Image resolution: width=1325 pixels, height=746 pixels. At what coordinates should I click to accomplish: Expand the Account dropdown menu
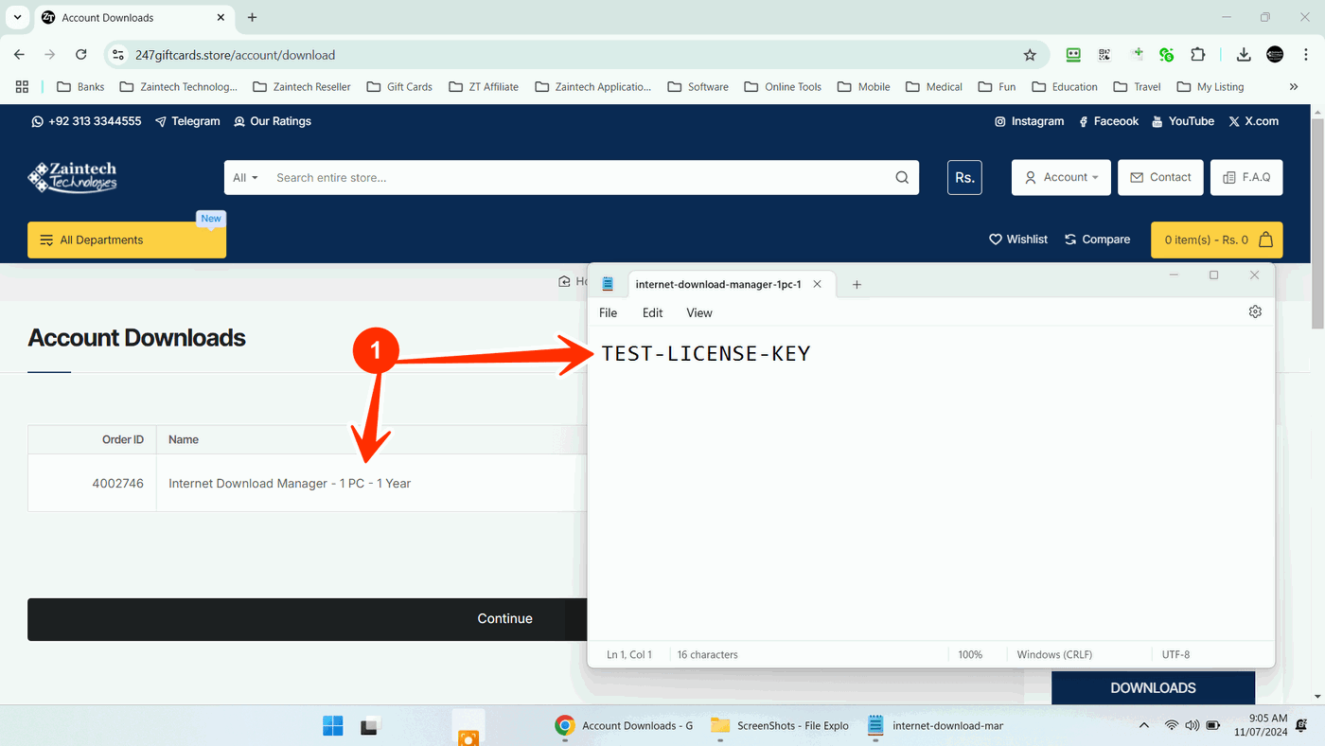pyautogui.click(x=1061, y=177)
